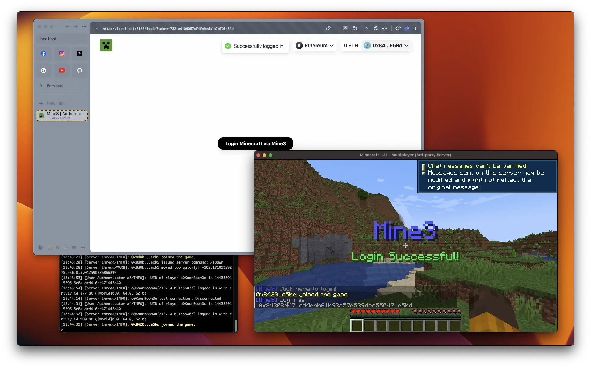Select the Mine3 | Authentic... tab
The width and height of the screenshot is (591, 368).
(x=62, y=116)
